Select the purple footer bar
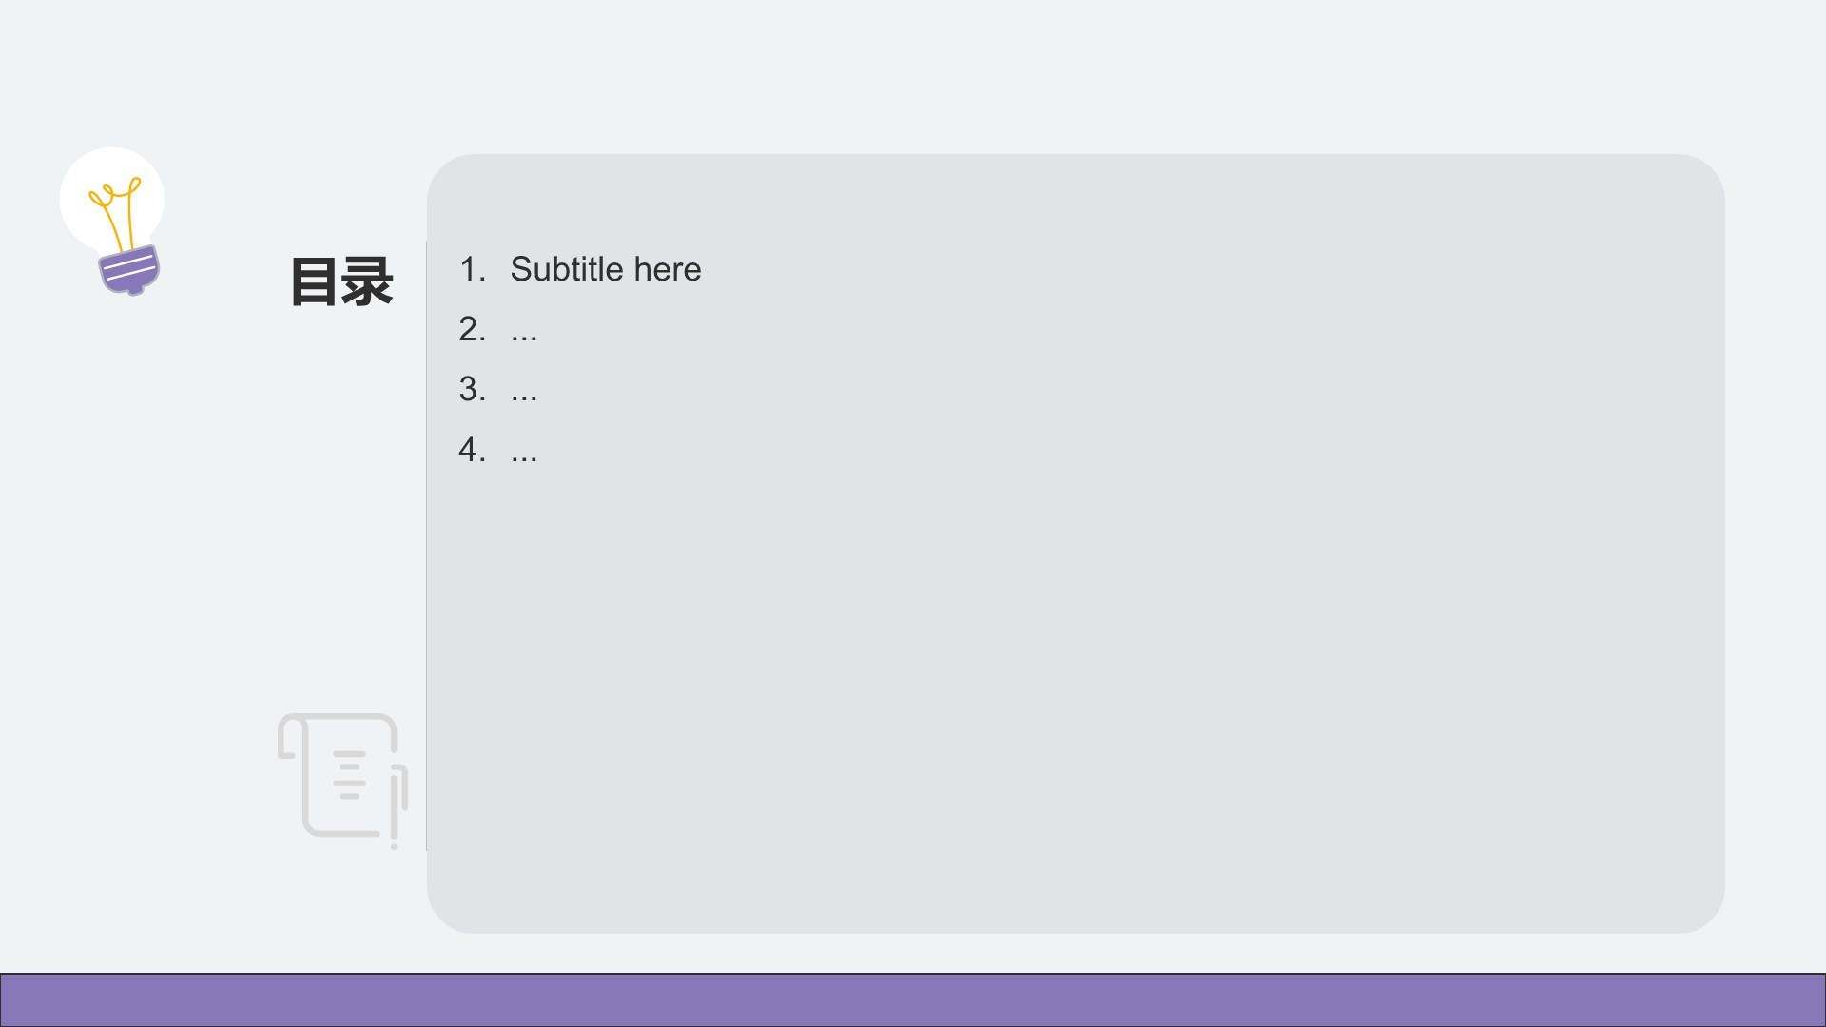The height and width of the screenshot is (1027, 1826). (x=913, y=999)
